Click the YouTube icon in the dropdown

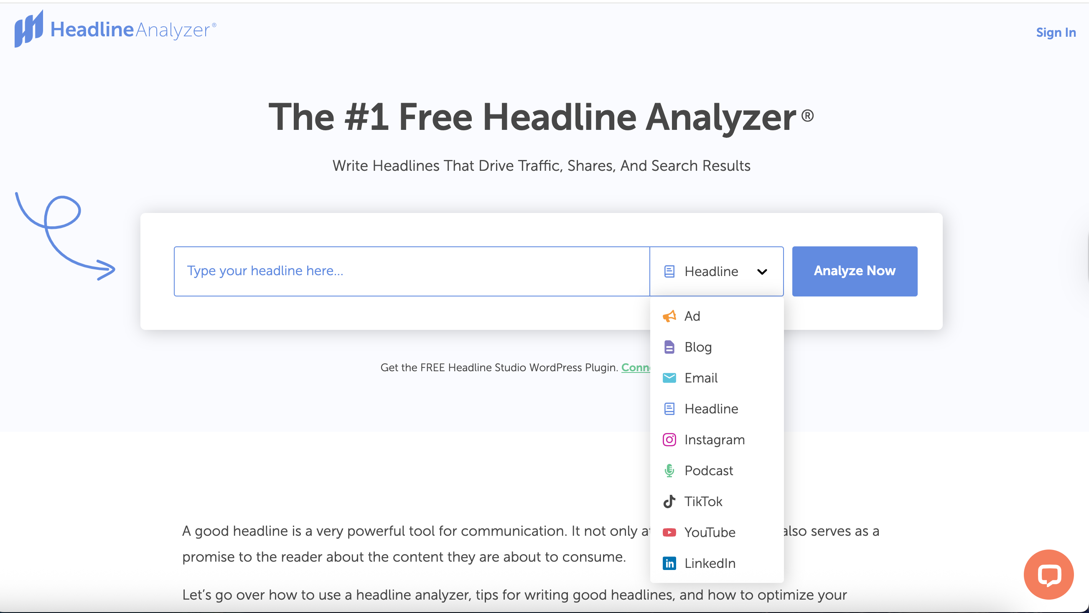[669, 532]
